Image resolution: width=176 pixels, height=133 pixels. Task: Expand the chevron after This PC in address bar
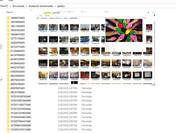(x=10, y=6)
